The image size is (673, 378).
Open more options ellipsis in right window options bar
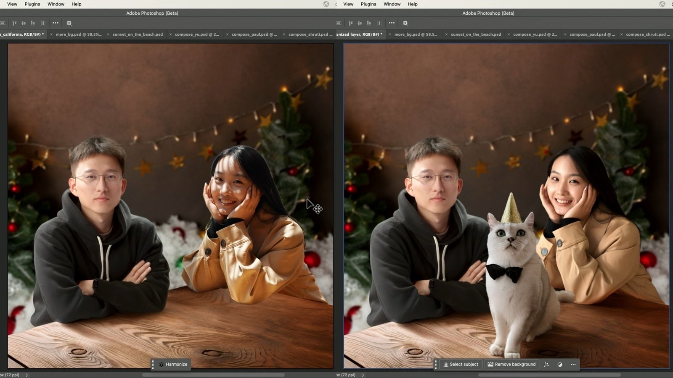pyautogui.click(x=392, y=23)
